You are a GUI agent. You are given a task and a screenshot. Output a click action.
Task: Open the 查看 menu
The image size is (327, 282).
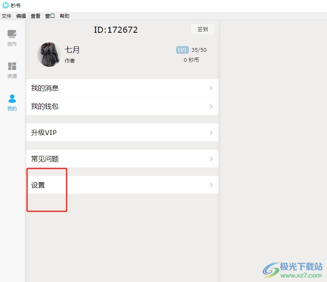36,16
